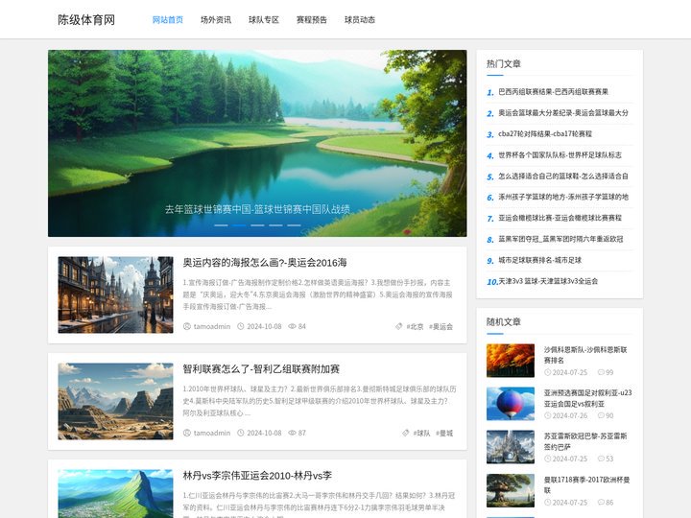Open banner caption 去年篮球世锦赛中国
Image resolution: width=691 pixels, height=518 pixels.
(257, 209)
